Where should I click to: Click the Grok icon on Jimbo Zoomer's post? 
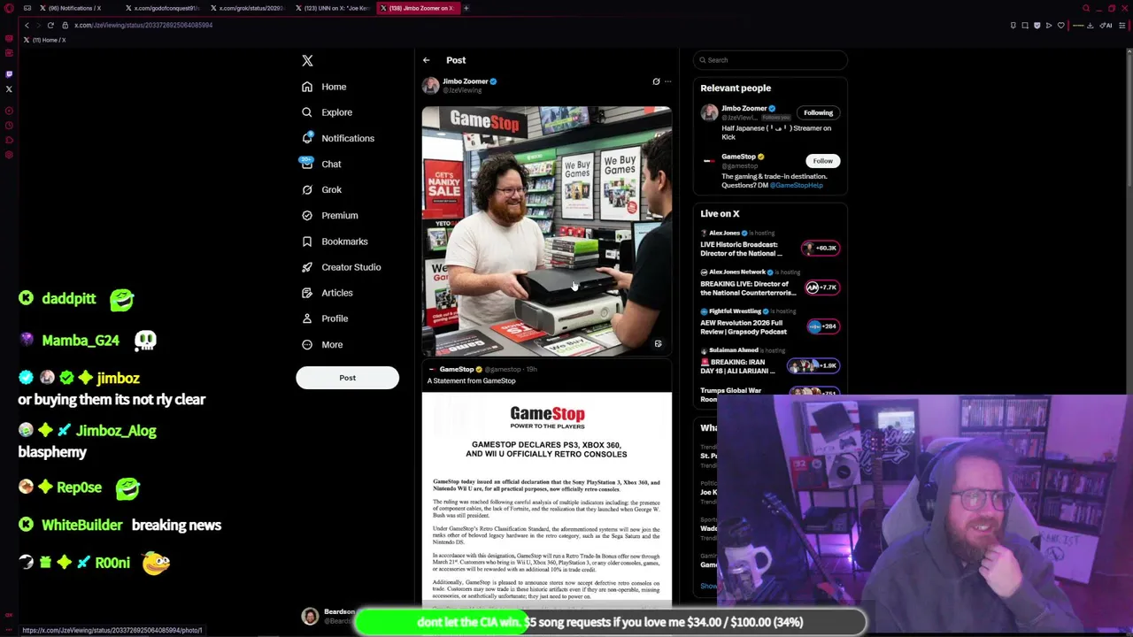tap(656, 81)
